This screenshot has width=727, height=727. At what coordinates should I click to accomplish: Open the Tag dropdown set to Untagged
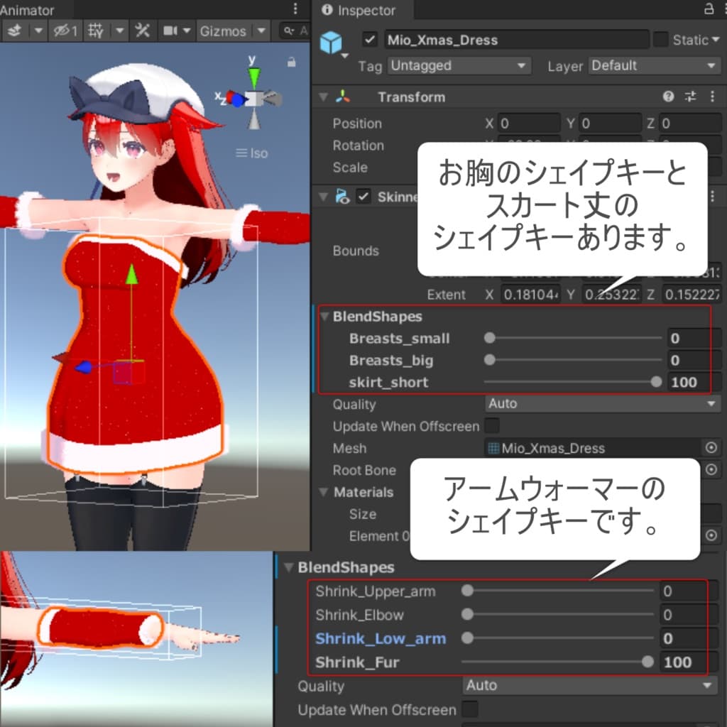459,65
